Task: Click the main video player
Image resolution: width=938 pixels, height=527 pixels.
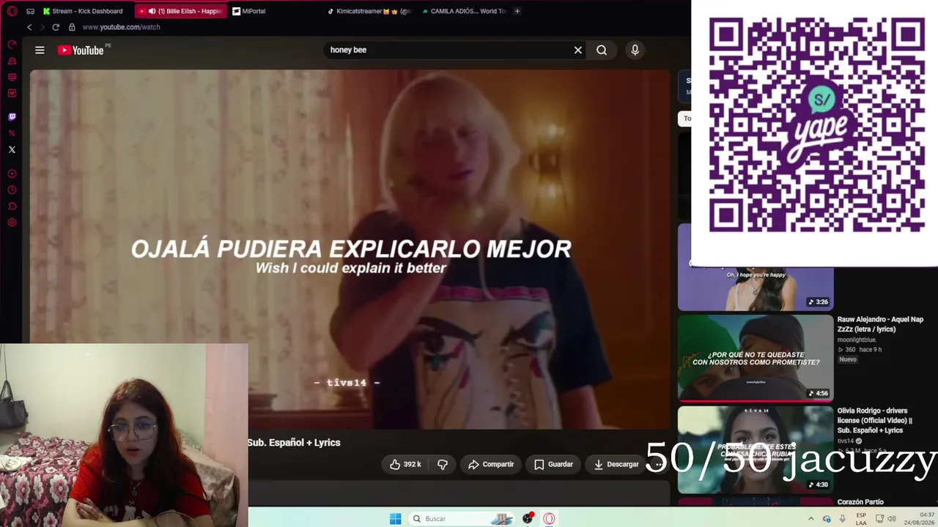Action: click(x=350, y=249)
